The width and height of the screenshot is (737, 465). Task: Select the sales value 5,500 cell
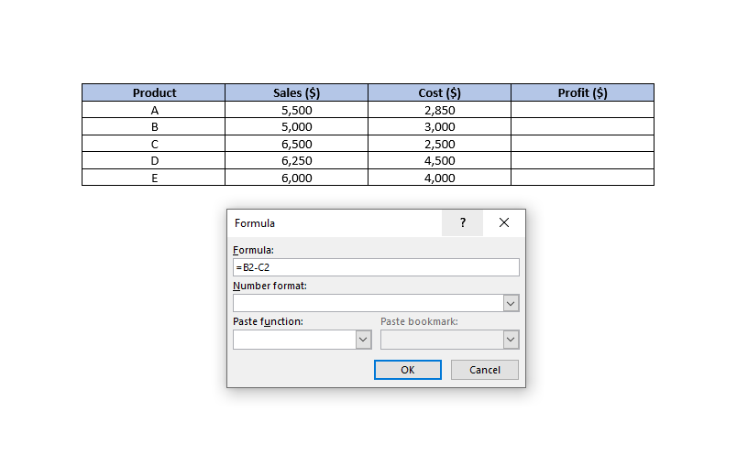[x=296, y=110]
